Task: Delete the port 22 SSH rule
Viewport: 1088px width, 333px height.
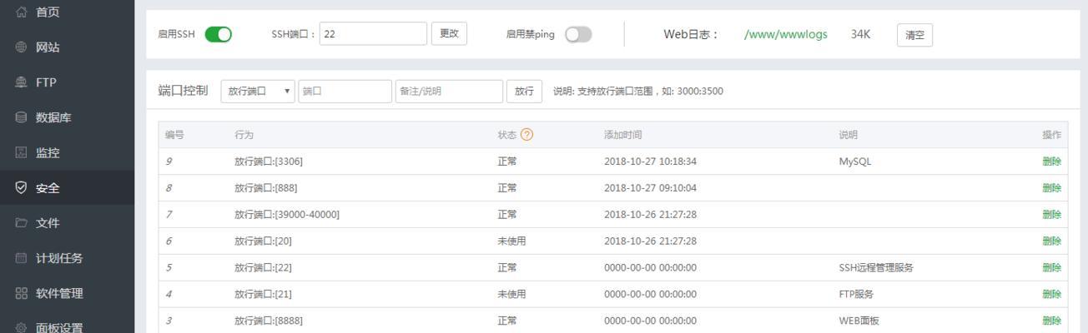Action: (x=1051, y=268)
